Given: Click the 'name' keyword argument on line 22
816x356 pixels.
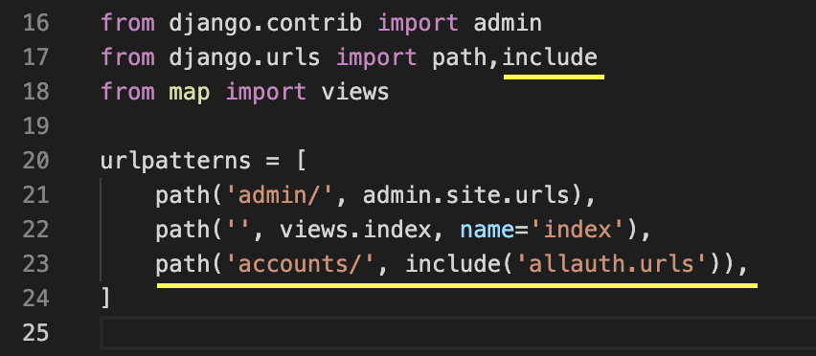Looking at the screenshot, I should click(x=487, y=231).
